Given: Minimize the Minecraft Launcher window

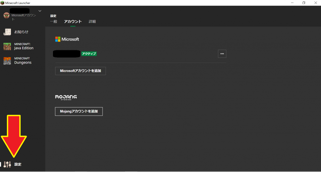Looking at the screenshot, I should tap(292, 3).
